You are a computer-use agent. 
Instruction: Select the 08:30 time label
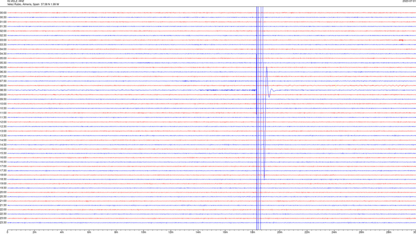(3, 90)
